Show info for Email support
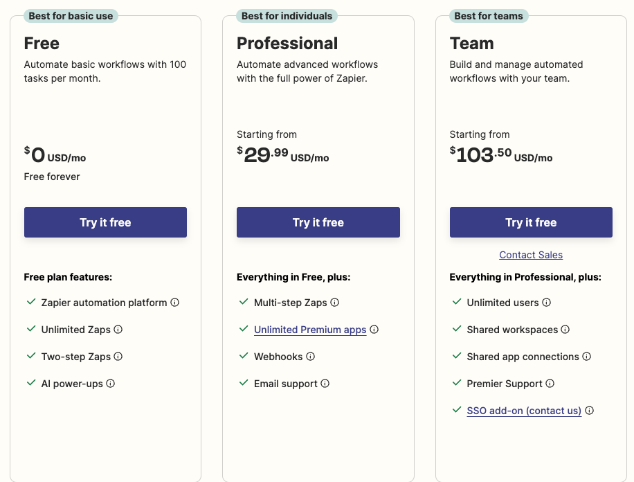The width and height of the screenshot is (634, 482). coord(325,384)
